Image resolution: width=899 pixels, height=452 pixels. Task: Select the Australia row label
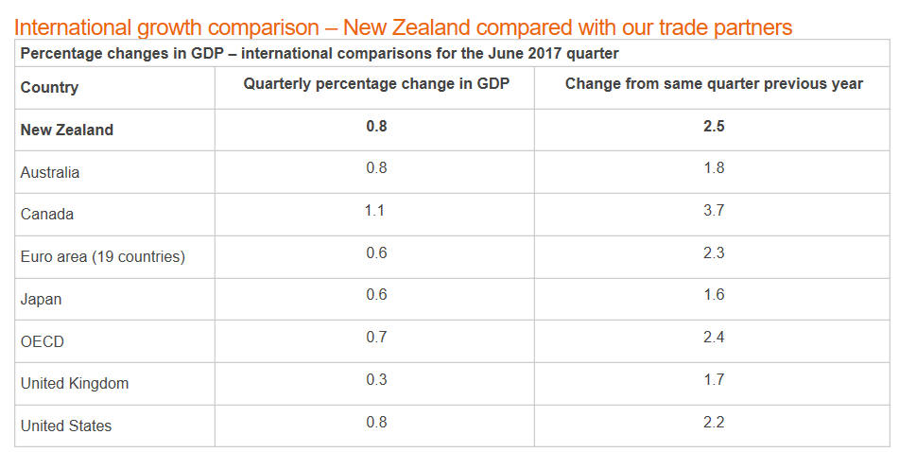pyautogui.click(x=50, y=173)
